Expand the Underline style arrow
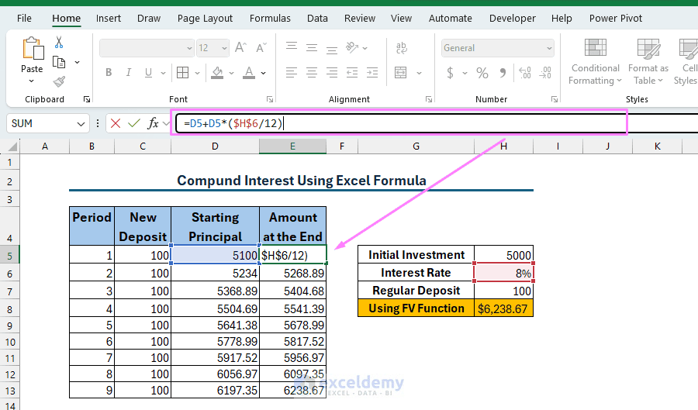 (x=164, y=73)
